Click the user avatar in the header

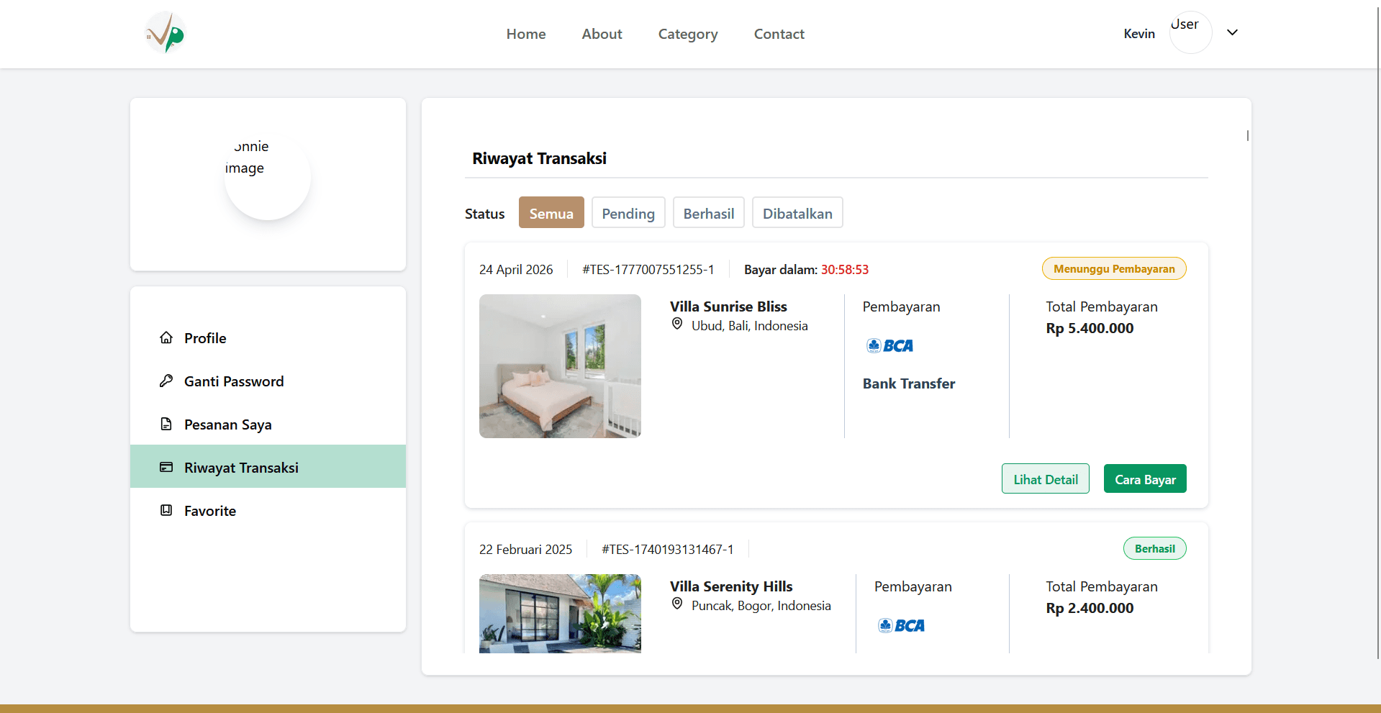(x=1191, y=32)
